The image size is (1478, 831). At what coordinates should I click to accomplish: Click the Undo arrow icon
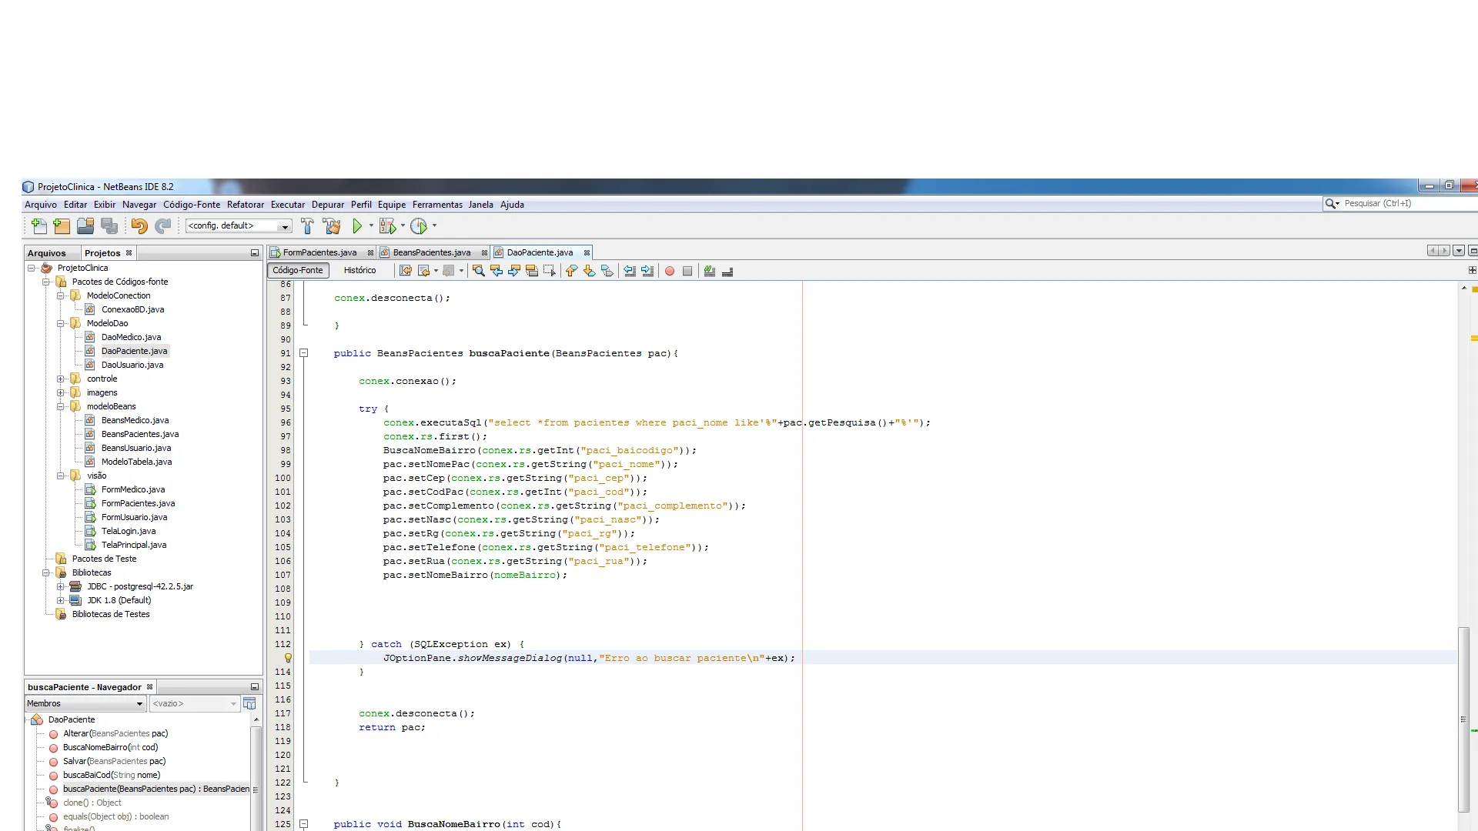coord(139,226)
